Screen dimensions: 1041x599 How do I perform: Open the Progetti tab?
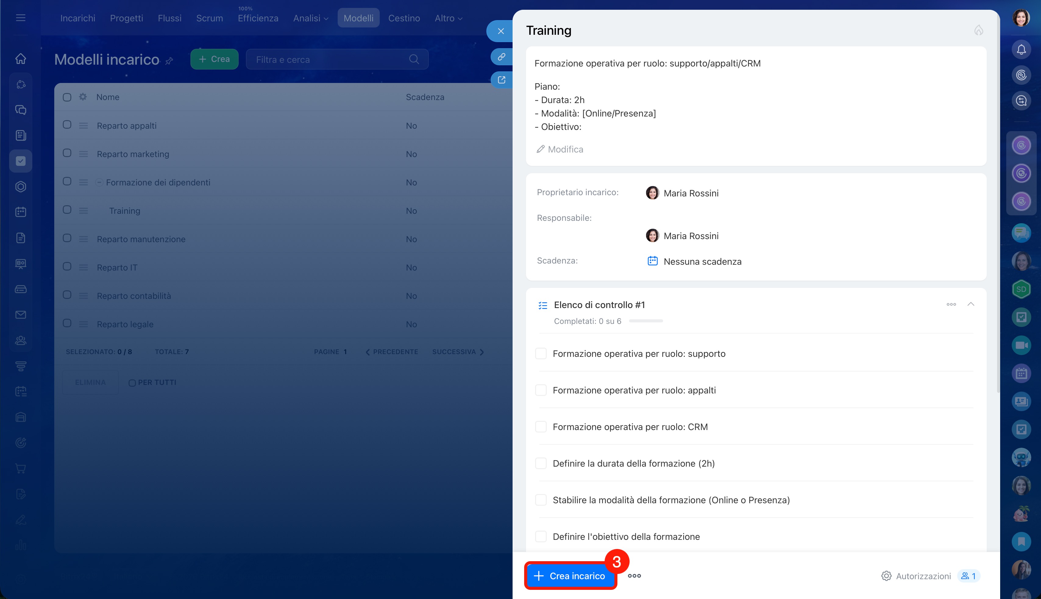click(x=126, y=18)
